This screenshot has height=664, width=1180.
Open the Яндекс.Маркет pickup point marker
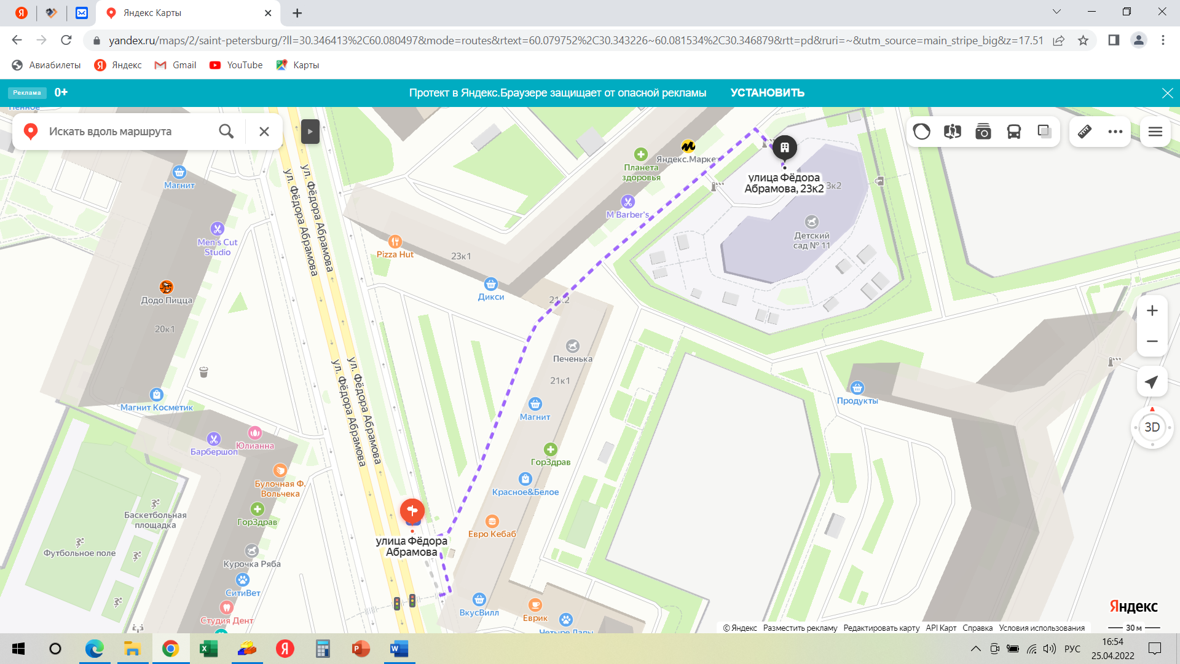tap(688, 146)
